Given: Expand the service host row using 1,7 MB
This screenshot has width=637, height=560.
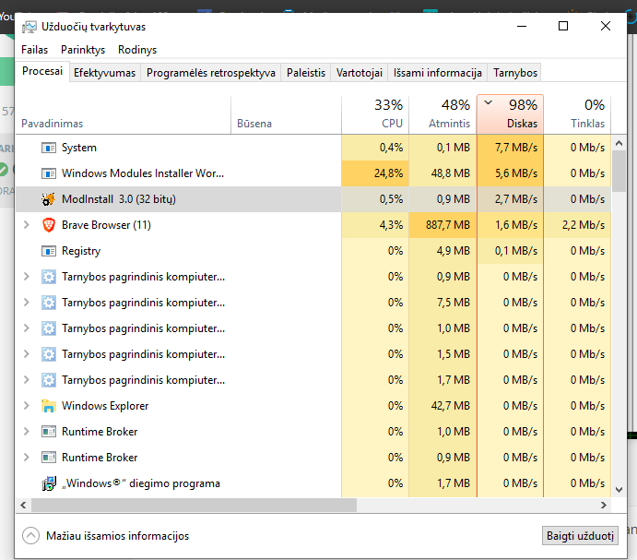Looking at the screenshot, I should [27, 380].
